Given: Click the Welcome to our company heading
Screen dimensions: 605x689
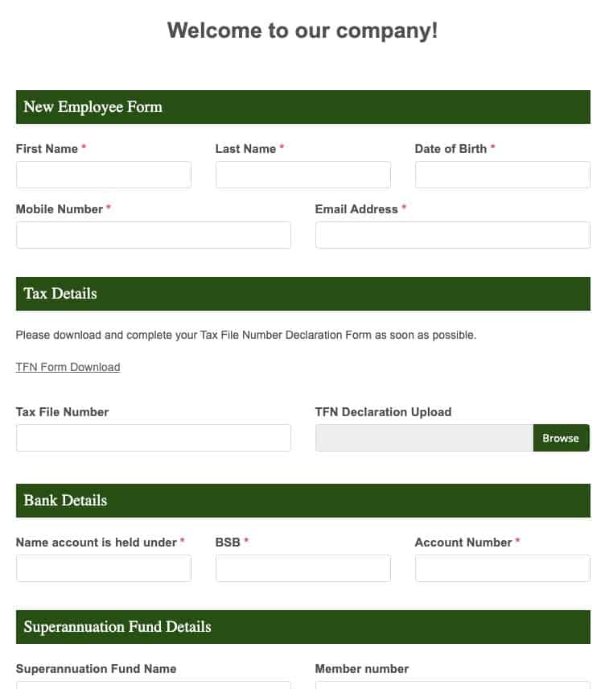Looking at the screenshot, I should coord(302,31).
